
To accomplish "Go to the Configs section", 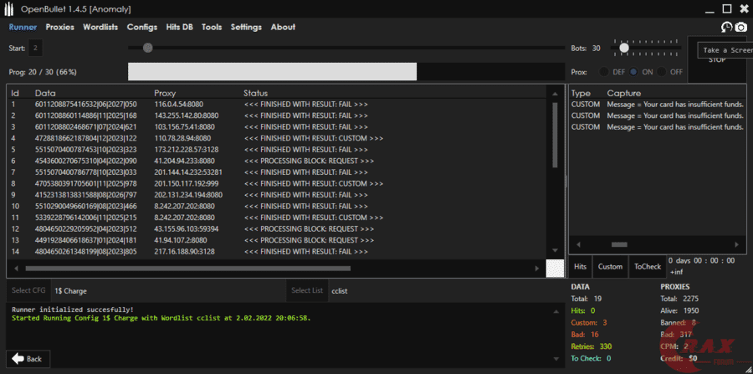I will [x=141, y=27].
